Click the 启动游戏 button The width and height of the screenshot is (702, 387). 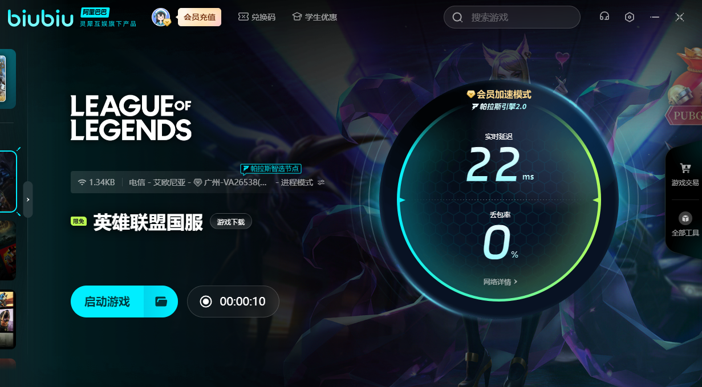(x=107, y=302)
